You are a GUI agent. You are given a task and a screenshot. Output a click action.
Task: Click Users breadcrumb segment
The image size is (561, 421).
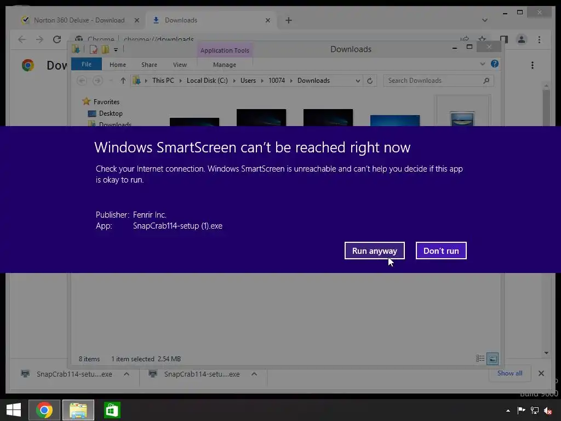(x=248, y=81)
